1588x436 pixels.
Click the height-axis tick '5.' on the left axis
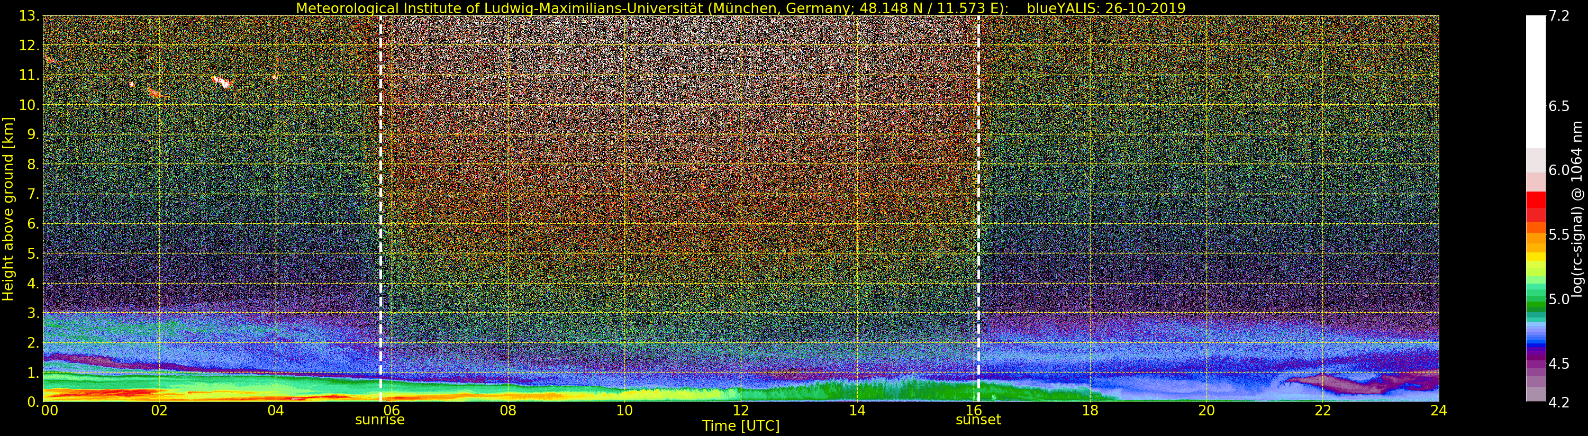[x=33, y=253]
